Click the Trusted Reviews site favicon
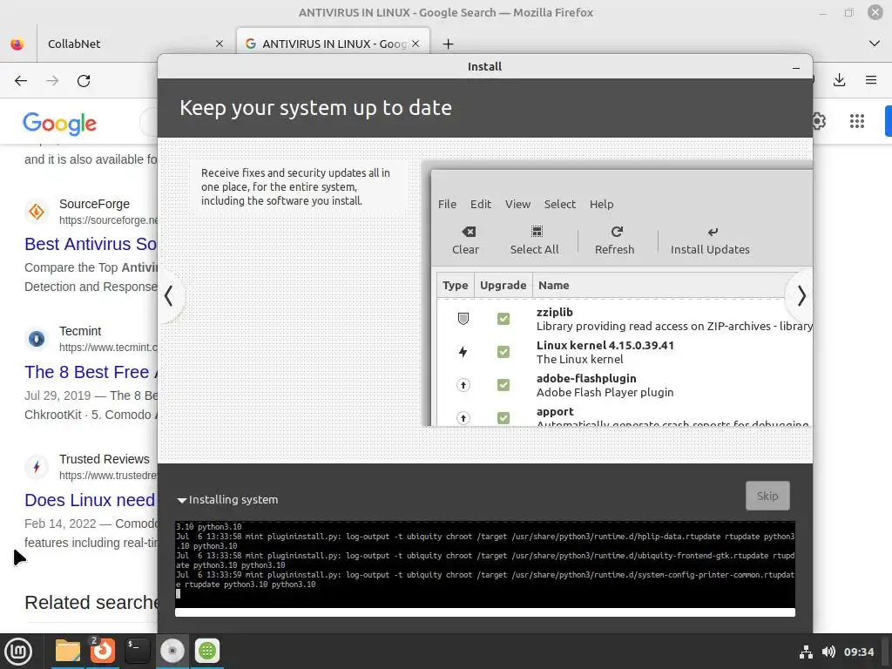This screenshot has width=892, height=669. click(37, 467)
